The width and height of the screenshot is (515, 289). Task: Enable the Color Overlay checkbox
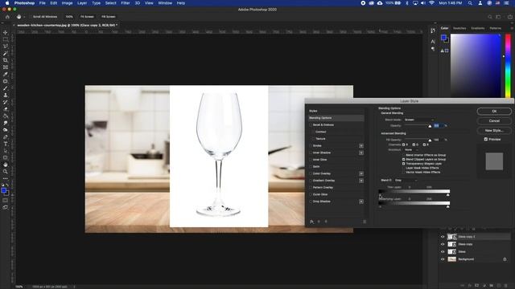pos(311,173)
